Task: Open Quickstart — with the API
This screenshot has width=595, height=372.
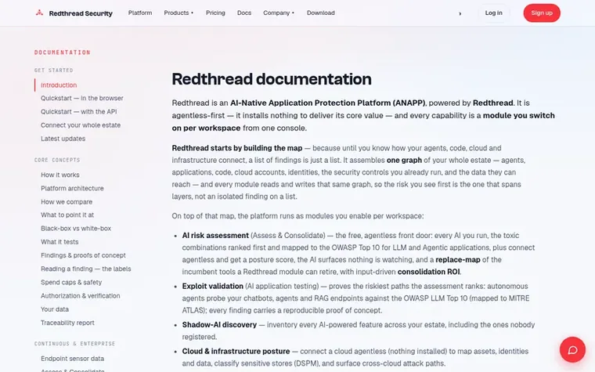Action: (x=78, y=111)
